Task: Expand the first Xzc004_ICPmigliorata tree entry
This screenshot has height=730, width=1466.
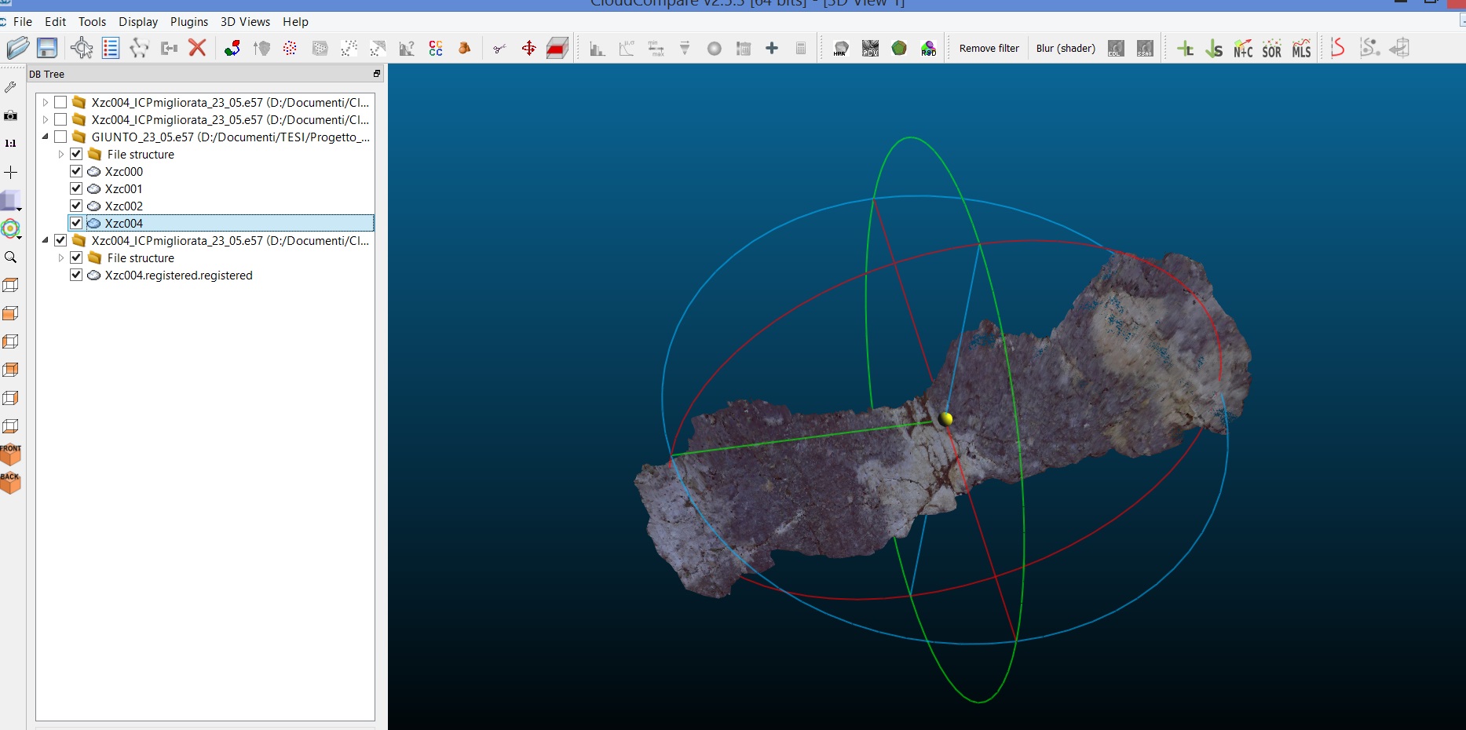Action: [46, 102]
